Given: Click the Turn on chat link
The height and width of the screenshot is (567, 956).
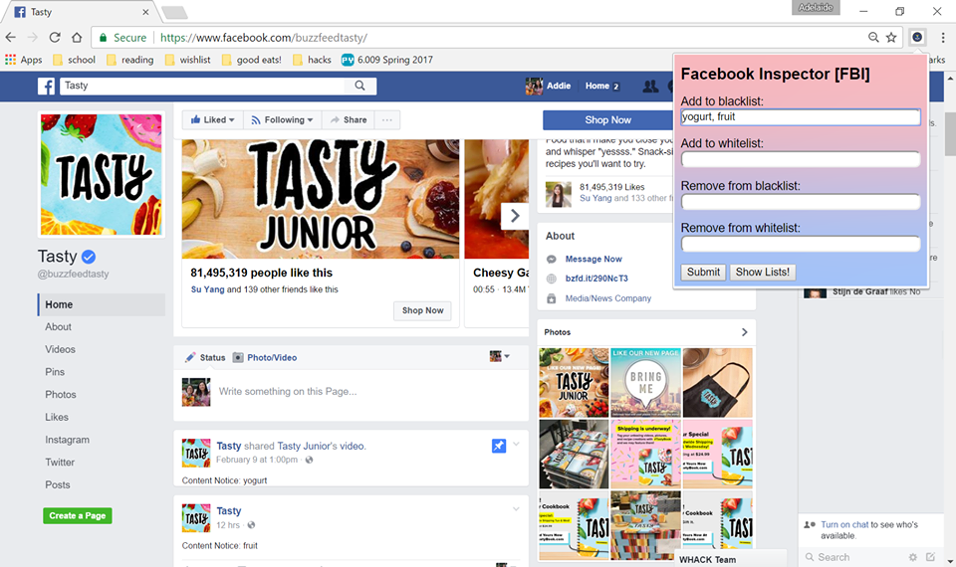Looking at the screenshot, I should tap(844, 524).
